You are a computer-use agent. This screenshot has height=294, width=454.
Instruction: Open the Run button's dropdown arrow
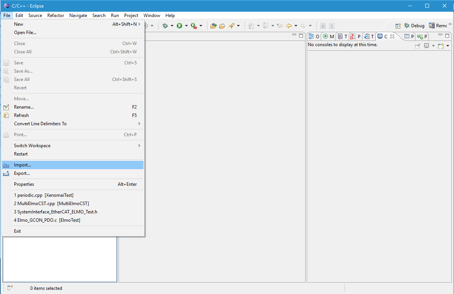coord(186,26)
